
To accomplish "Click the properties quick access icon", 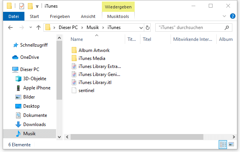I will pos(22,6).
